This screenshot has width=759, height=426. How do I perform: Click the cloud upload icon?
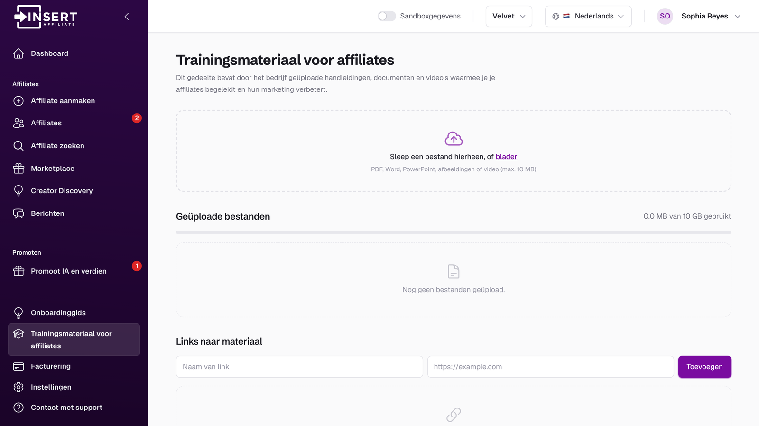[x=454, y=139]
